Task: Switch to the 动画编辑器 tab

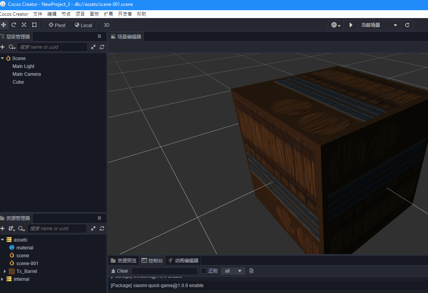Action: click(183, 260)
